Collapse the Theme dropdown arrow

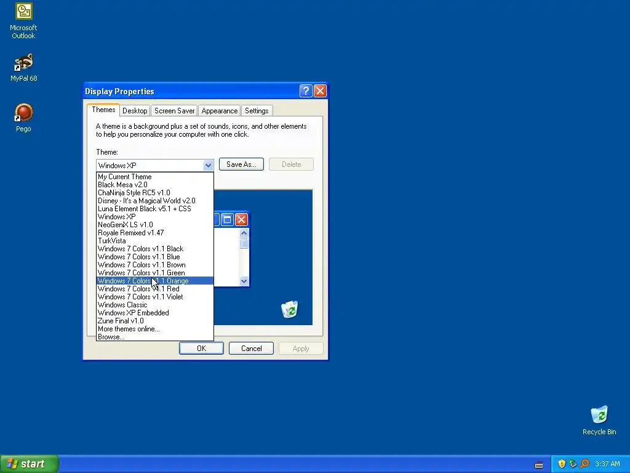pos(208,165)
